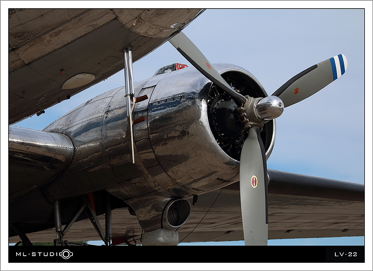Click the airplane engine photograph
373x271 pixels.
coord(186,127)
